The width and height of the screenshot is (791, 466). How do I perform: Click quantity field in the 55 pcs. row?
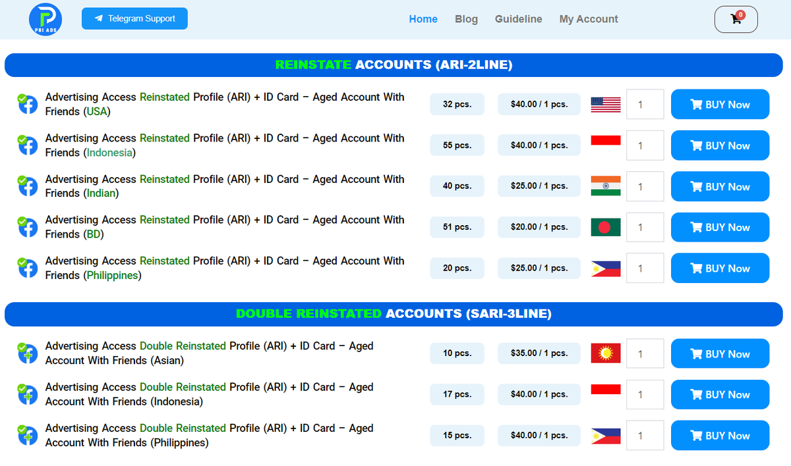[645, 145]
